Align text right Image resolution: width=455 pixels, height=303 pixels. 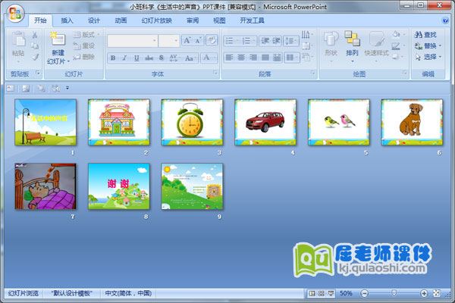(x=253, y=58)
